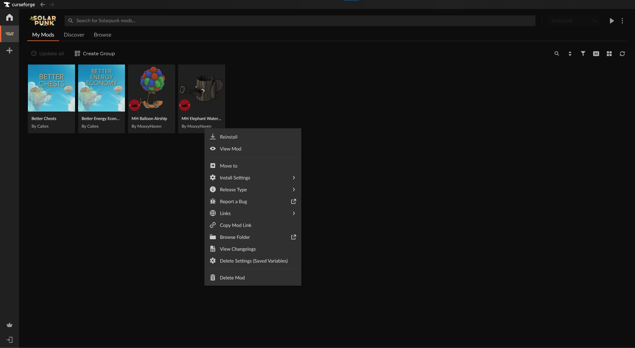Open the CurseForge home icon

(9, 17)
